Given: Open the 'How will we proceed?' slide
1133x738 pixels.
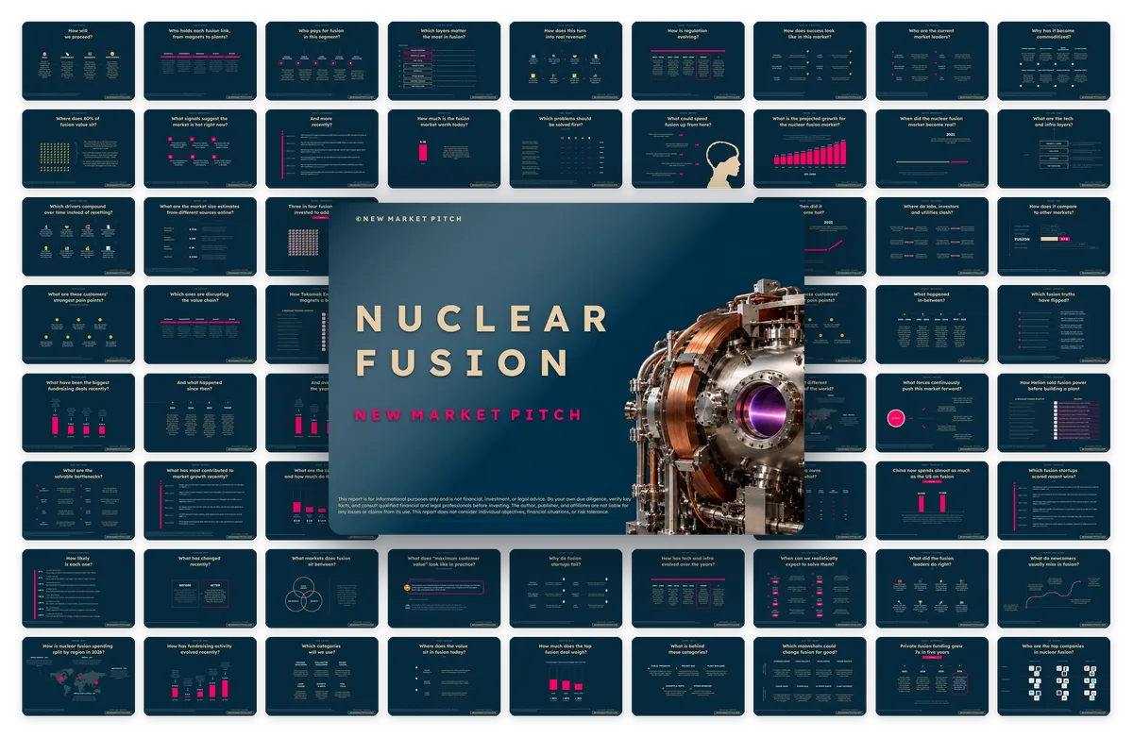Looking at the screenshot, I should tap(78, 61).
